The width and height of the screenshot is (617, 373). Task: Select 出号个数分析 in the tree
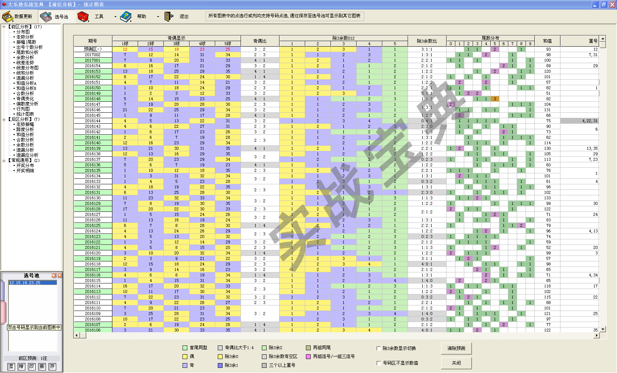pyautogui.click(x=29, y=47)
